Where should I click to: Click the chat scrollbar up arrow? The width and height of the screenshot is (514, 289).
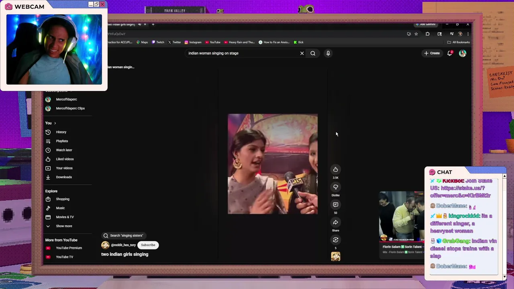pyautogui.click(x=504, y=176)
